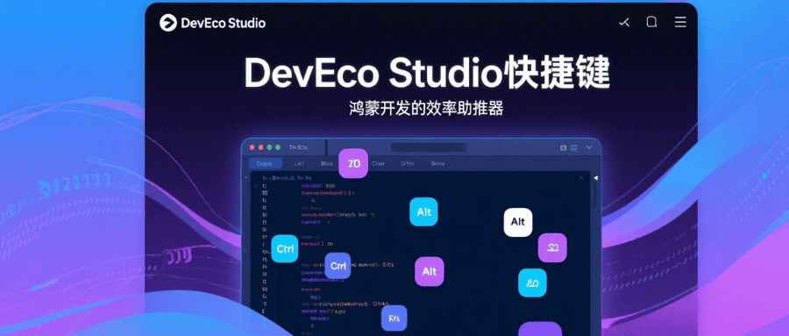Viewport: 789px width, 336px height.
Task: Click the 鸿蒙开发的效率助推器 subtitle
Action: (427, 108)
